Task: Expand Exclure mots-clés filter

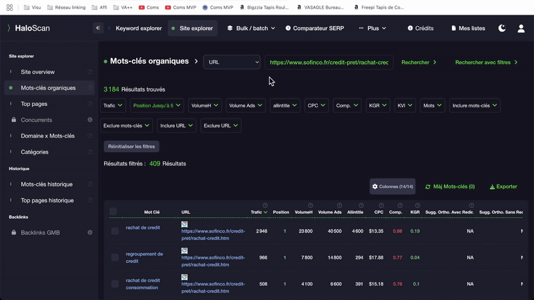Action: (x=126, y=125)
